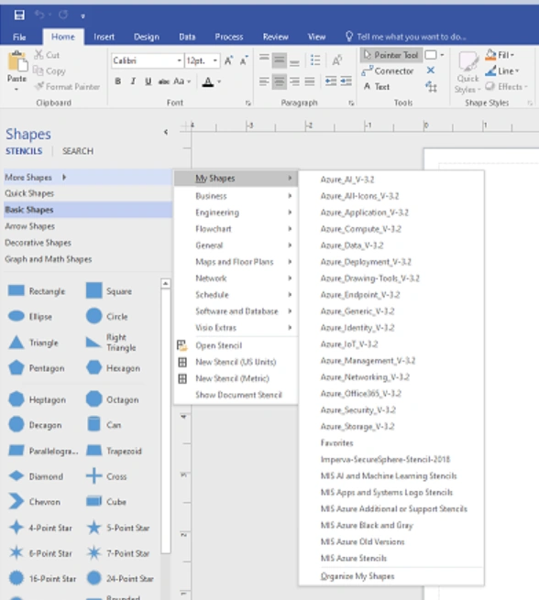Open the Font dialog launcher
This screenshot has height=600, width=539.
(x=248, y=104)
